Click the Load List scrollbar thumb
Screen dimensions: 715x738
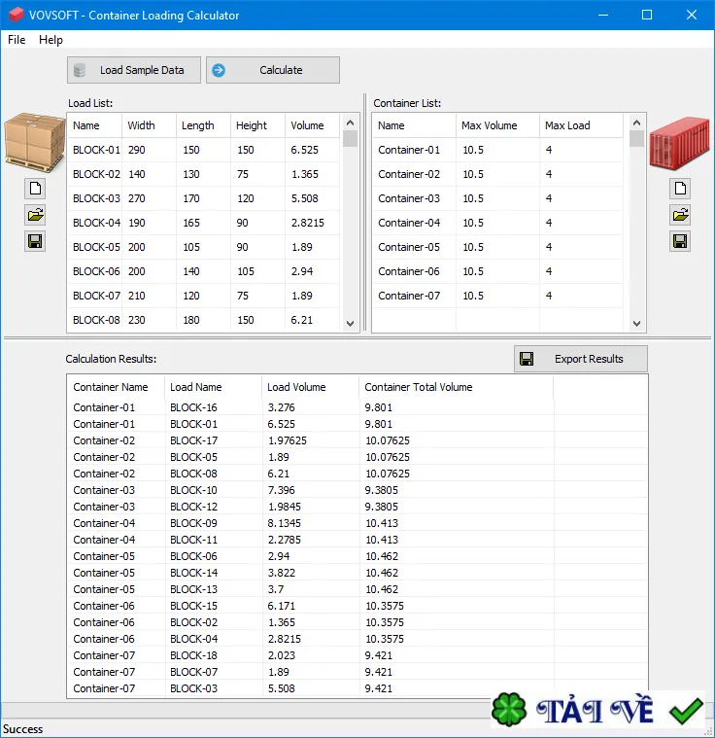tap(350, 139)
